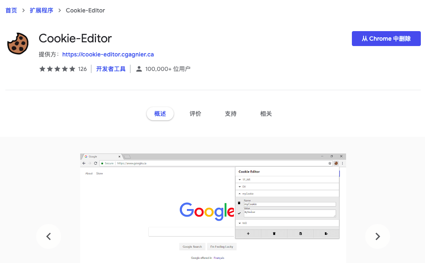
Task: Show the previous screenshot with left arrow
Action: (x=49, y=236)
